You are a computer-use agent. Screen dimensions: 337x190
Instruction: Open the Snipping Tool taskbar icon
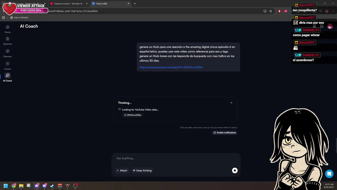[29, 186]
